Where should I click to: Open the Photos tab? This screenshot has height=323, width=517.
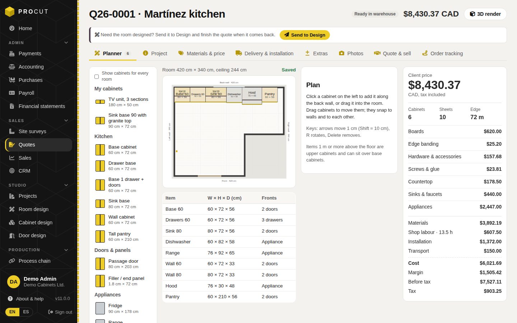351,53
